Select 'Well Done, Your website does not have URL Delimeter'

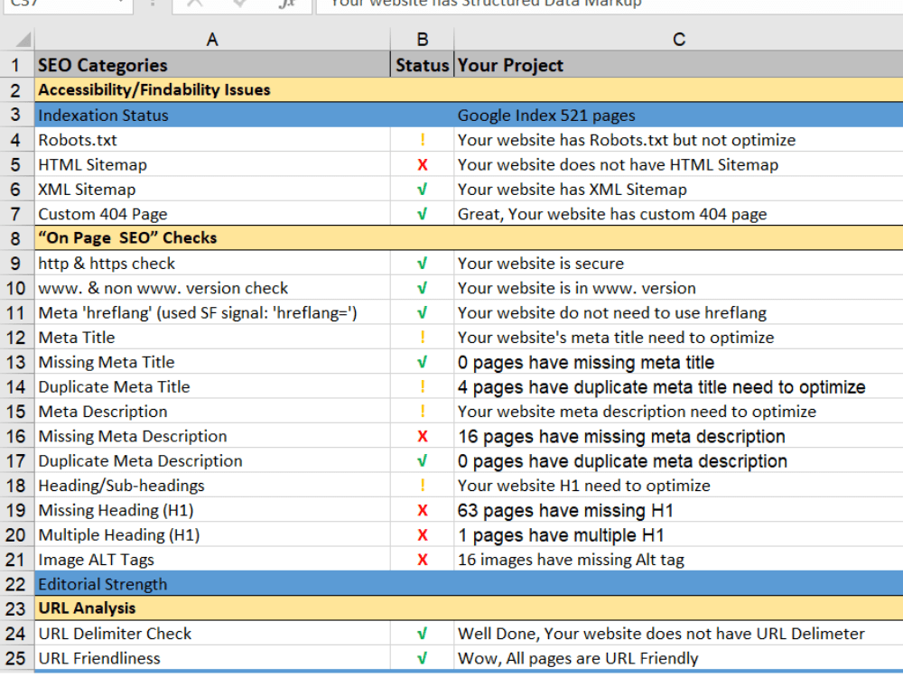(x=678, y=634)
